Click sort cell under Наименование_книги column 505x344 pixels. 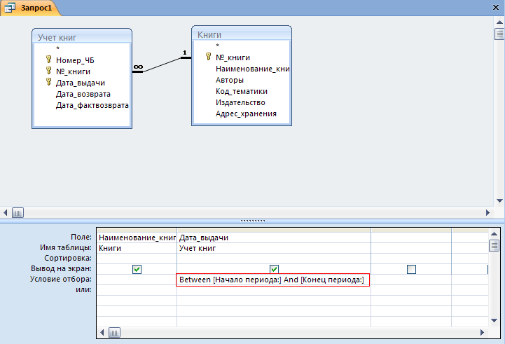coord(137,259)
